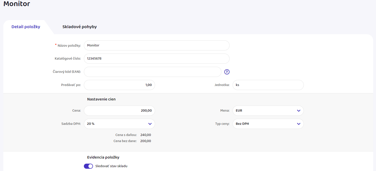The image size is (376, 171).
Task: Click the help icon beside the barcode field
Action: click(x=227, y=72)
